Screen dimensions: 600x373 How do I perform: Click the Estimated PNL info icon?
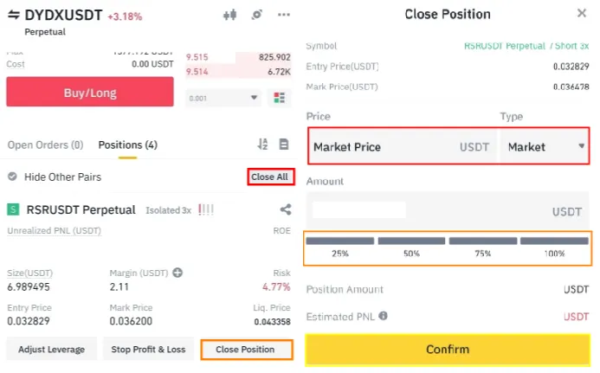pyautogui.click(x=383, y=316)
